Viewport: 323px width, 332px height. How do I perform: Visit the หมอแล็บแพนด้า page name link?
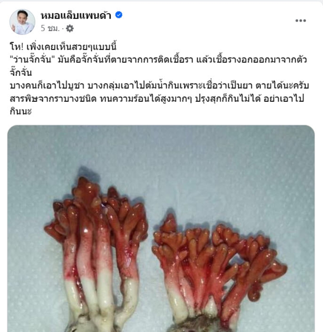click(x=76, y=15)
